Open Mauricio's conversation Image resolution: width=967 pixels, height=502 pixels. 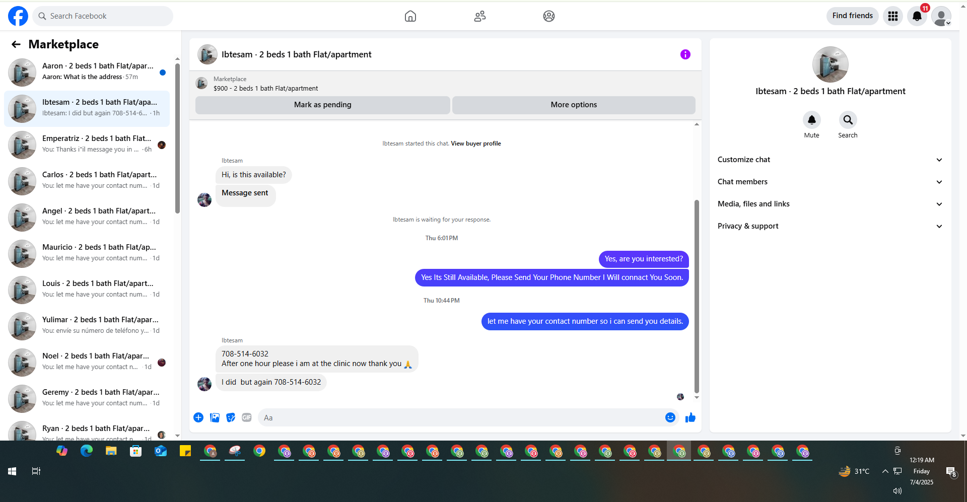[x=87, y=254]
